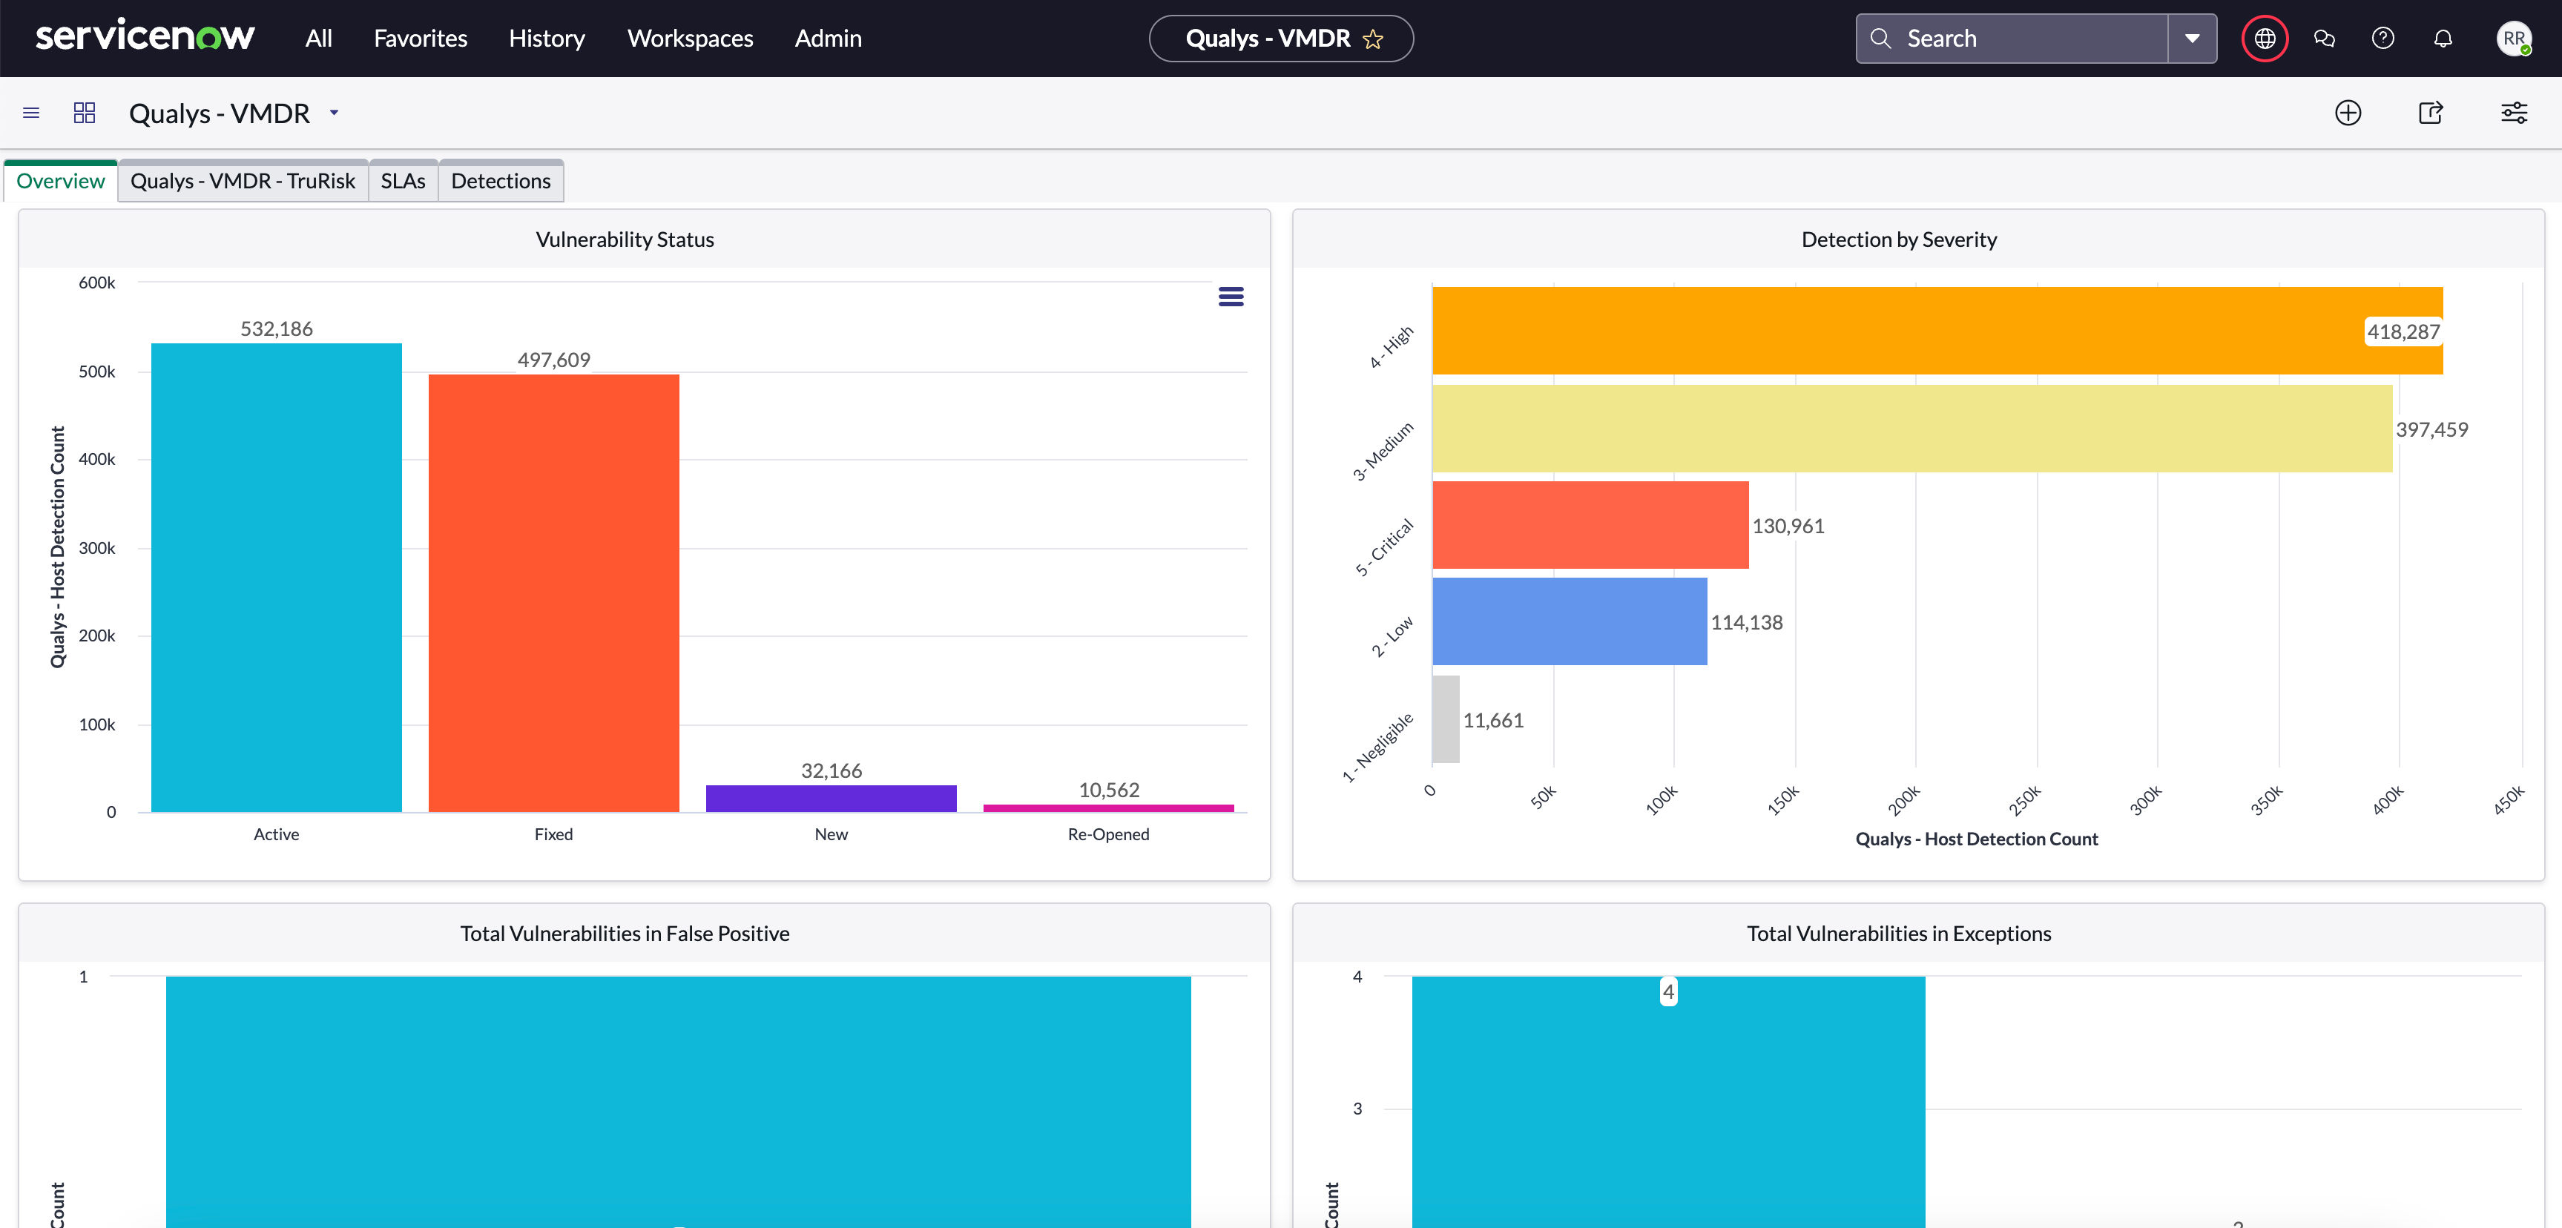Click the 532,186 data label
This screenshot has width=2562, height=1228.
277,329
